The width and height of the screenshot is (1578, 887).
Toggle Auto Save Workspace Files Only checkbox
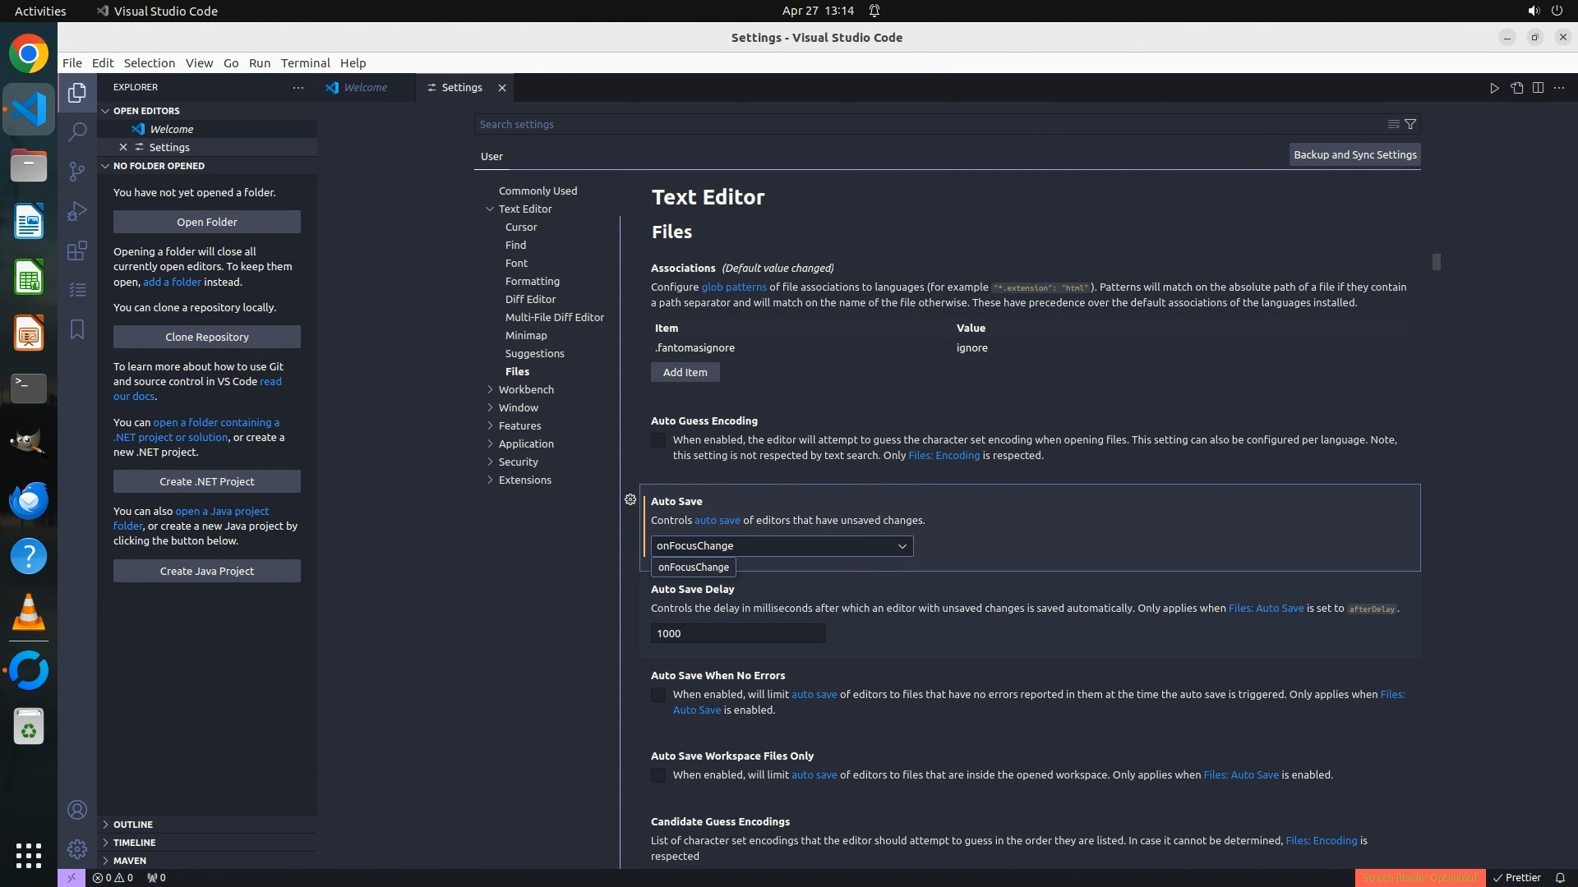pos(658,775)
